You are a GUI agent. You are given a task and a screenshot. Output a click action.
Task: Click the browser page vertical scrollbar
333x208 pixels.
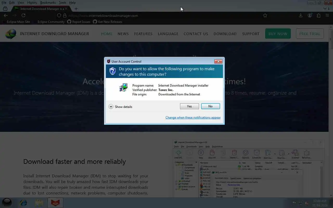click(331, 112)
